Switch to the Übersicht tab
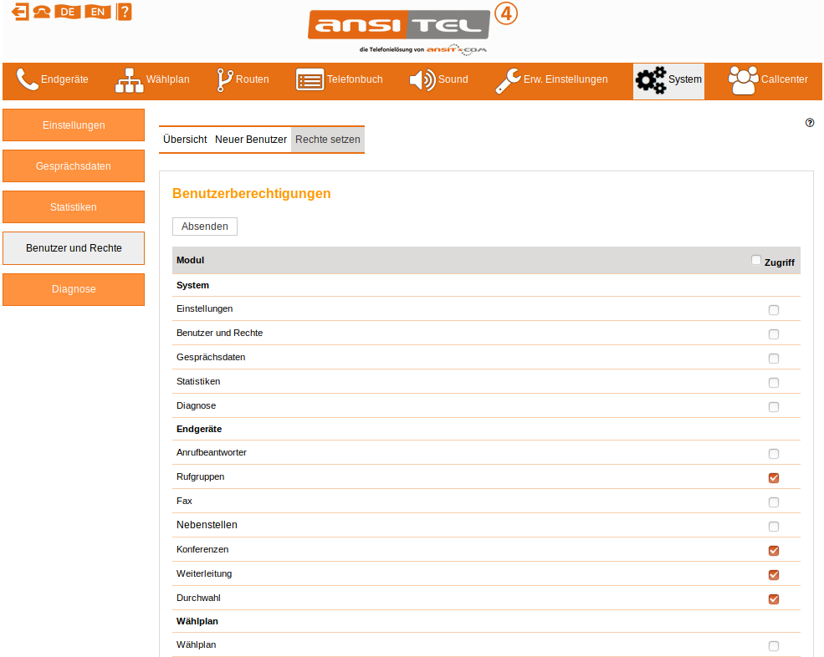This screenshot has width=824, height=657. click(185, 140)
